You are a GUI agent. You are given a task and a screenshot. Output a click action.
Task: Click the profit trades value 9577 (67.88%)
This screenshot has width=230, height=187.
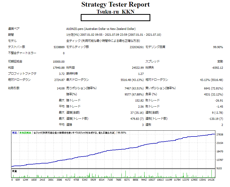pyautogui.click(x=134, y=94)
